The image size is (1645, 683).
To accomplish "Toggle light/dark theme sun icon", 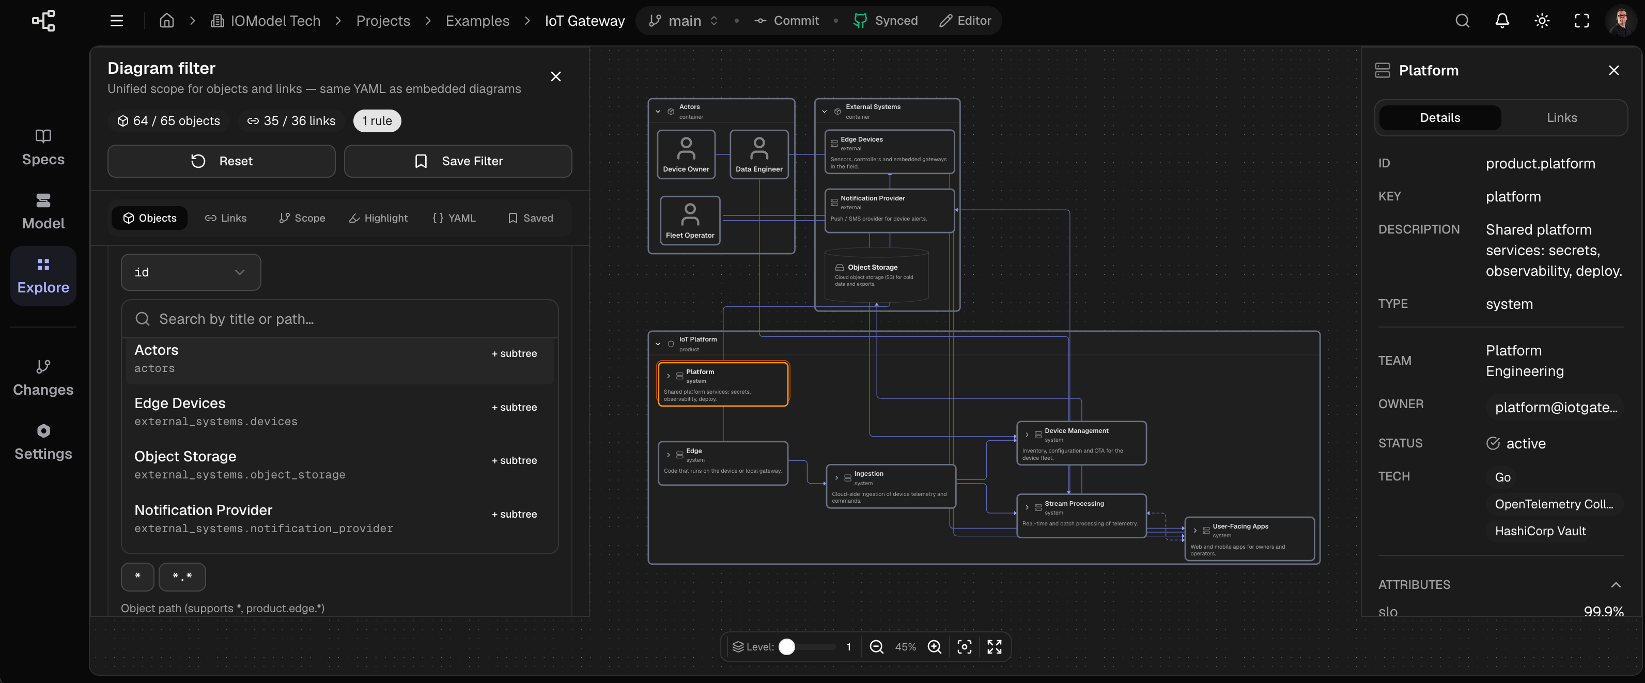I will (x=1542, y=21).
